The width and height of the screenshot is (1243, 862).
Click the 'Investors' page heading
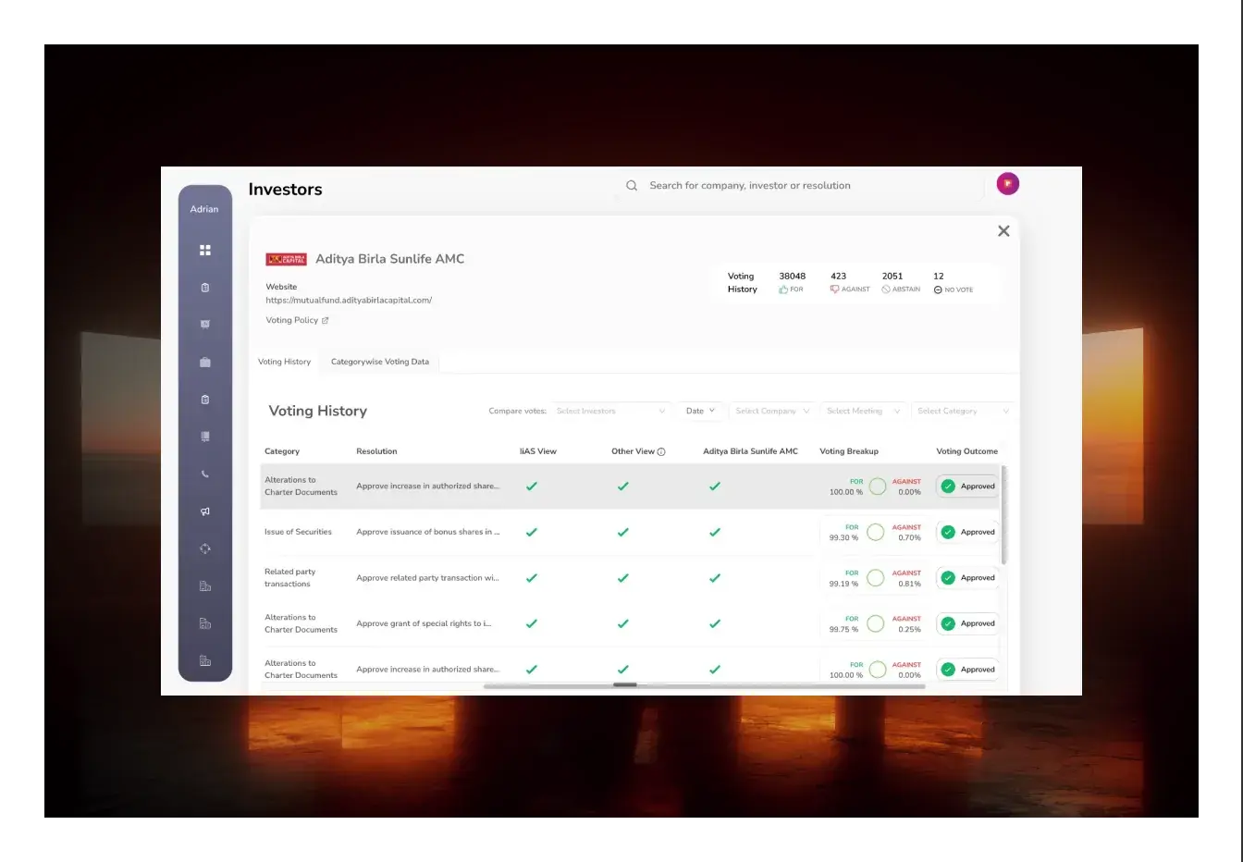285,190
